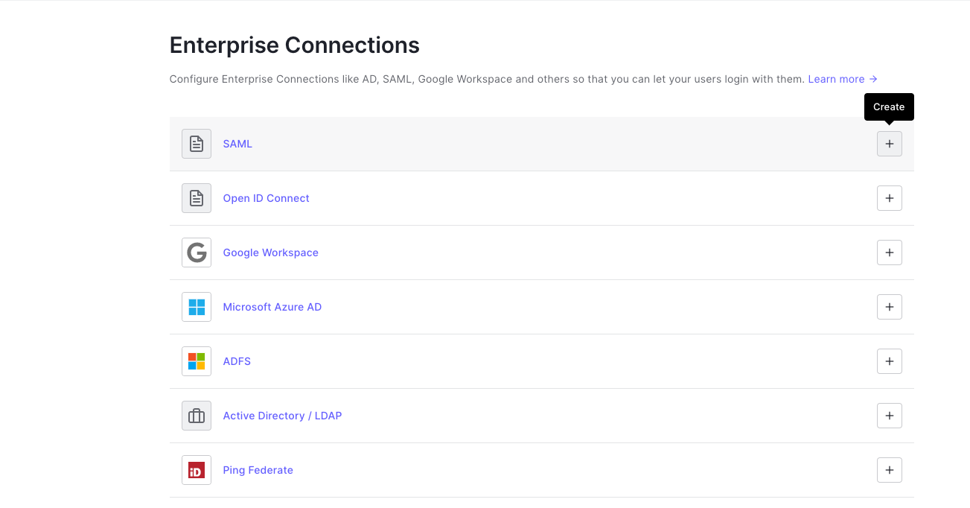Click the Open ID Connect document icon
The height and width of the screenshot is (508, 970).
[197, 197]
